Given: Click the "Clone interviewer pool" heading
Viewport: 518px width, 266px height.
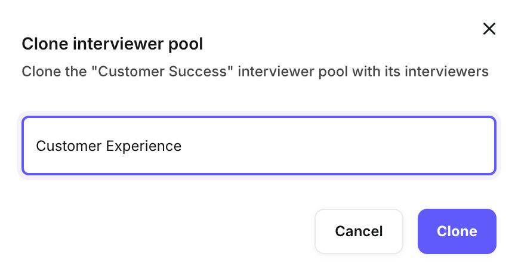Looking at the screenshot, I should tap(112, 44).
